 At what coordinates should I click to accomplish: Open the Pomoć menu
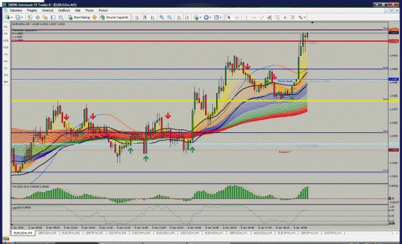point(104,10)
